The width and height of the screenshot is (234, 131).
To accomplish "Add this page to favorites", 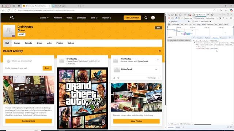I will pos(215,11).
